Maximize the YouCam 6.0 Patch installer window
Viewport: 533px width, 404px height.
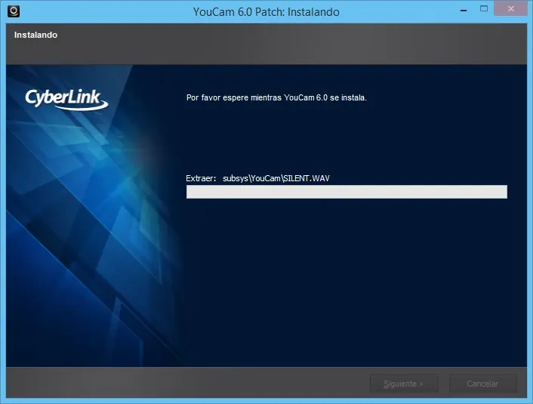484,9
